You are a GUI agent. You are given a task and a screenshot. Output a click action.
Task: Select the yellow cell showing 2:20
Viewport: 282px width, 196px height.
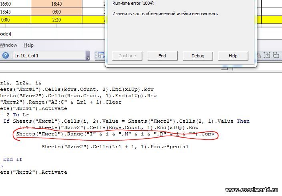click(x=56, y=19)
